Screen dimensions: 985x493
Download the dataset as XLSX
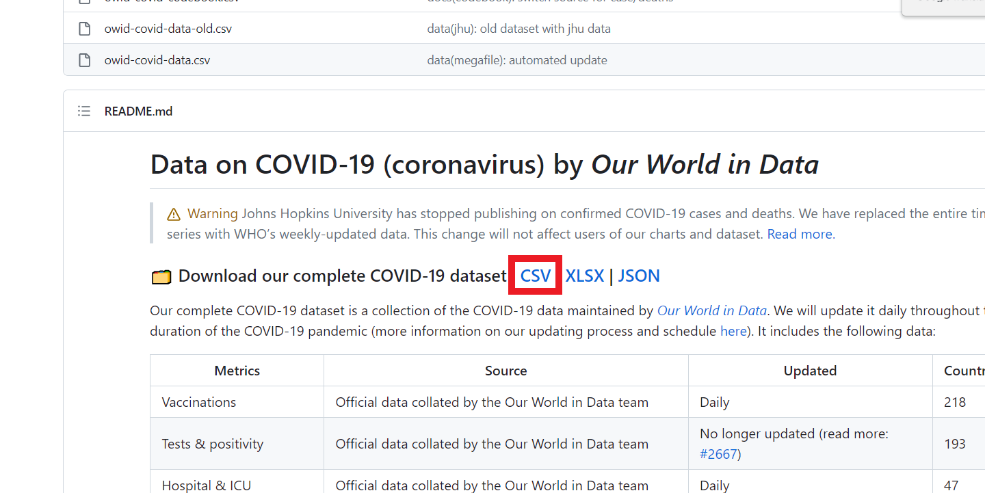click(585, 276)
